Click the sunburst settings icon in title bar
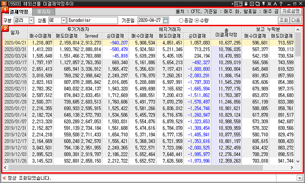 [269, 4]
